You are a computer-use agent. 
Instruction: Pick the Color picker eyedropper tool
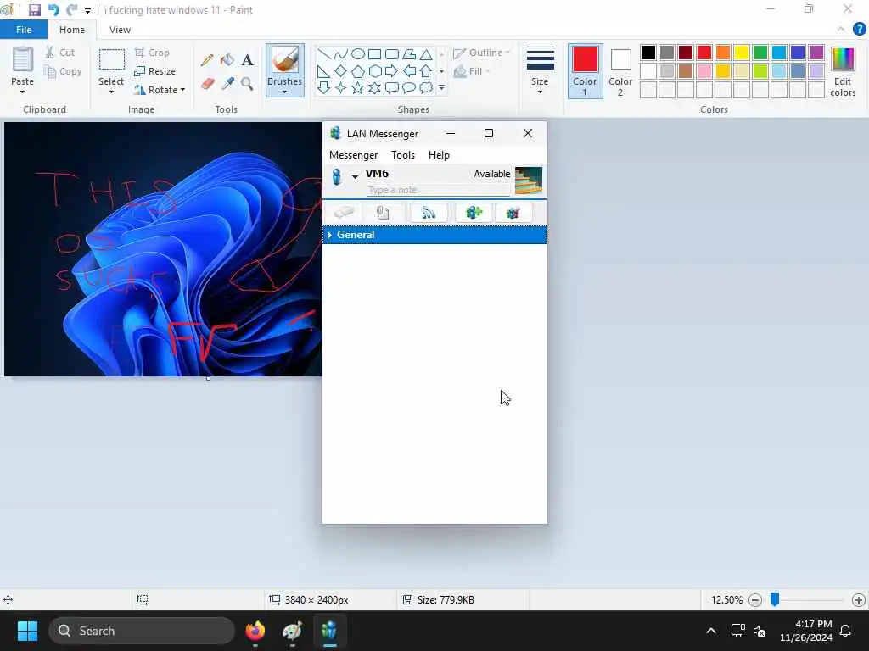click(x=227, y=84)
